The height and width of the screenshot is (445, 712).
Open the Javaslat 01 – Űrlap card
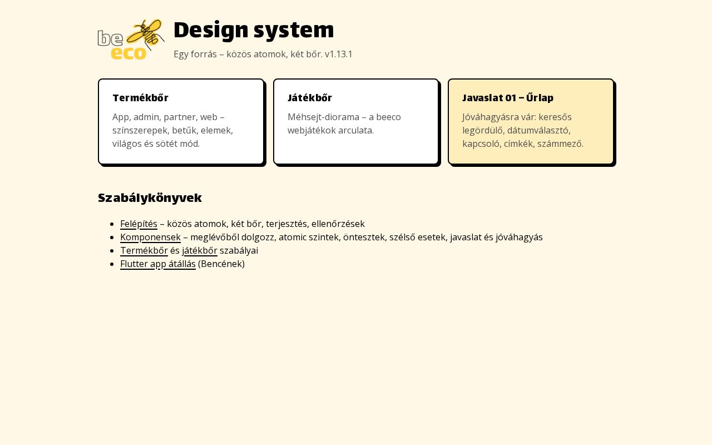click(531, 122)
